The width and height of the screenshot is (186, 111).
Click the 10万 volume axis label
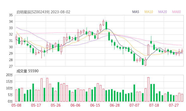click(x=9, y=88)
